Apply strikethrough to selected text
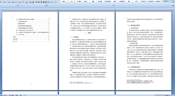The image size is (175, 96). [x=13, y=2]
